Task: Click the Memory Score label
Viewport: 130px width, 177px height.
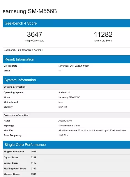Action: [12, 174]
